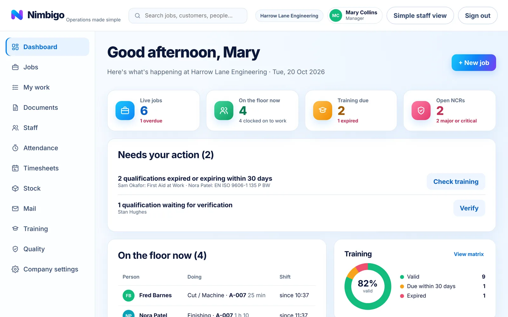This screenshot has height=317, width=508.
Task: Click the red Expired legend dot
Action: (402, 296)
